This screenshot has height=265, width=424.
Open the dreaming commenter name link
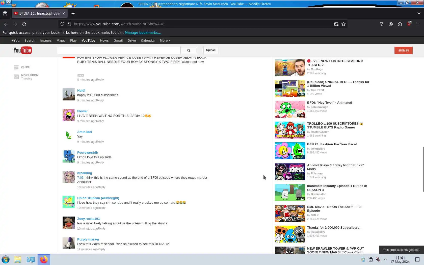click(85, 173)
